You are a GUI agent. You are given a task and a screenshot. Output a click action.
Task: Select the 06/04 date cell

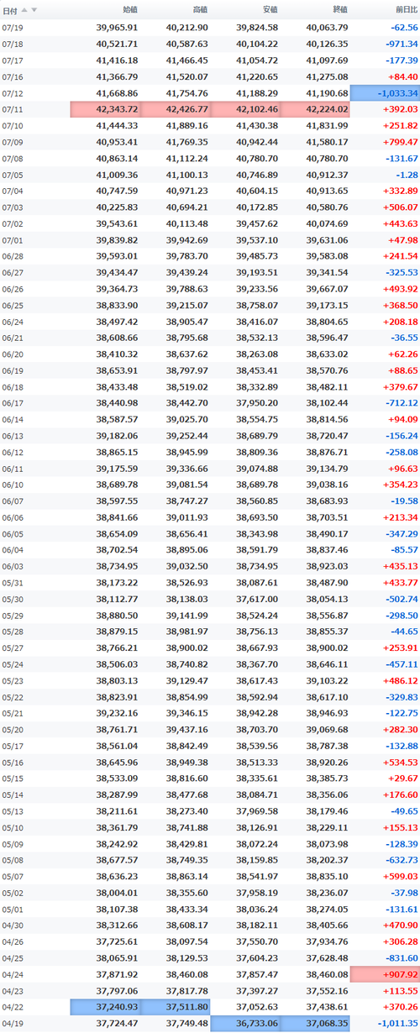(13, 550)
